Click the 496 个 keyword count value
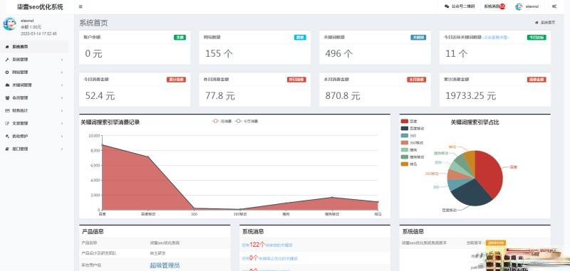This screenshot has height=271, width=570. (x=339, y=53)
